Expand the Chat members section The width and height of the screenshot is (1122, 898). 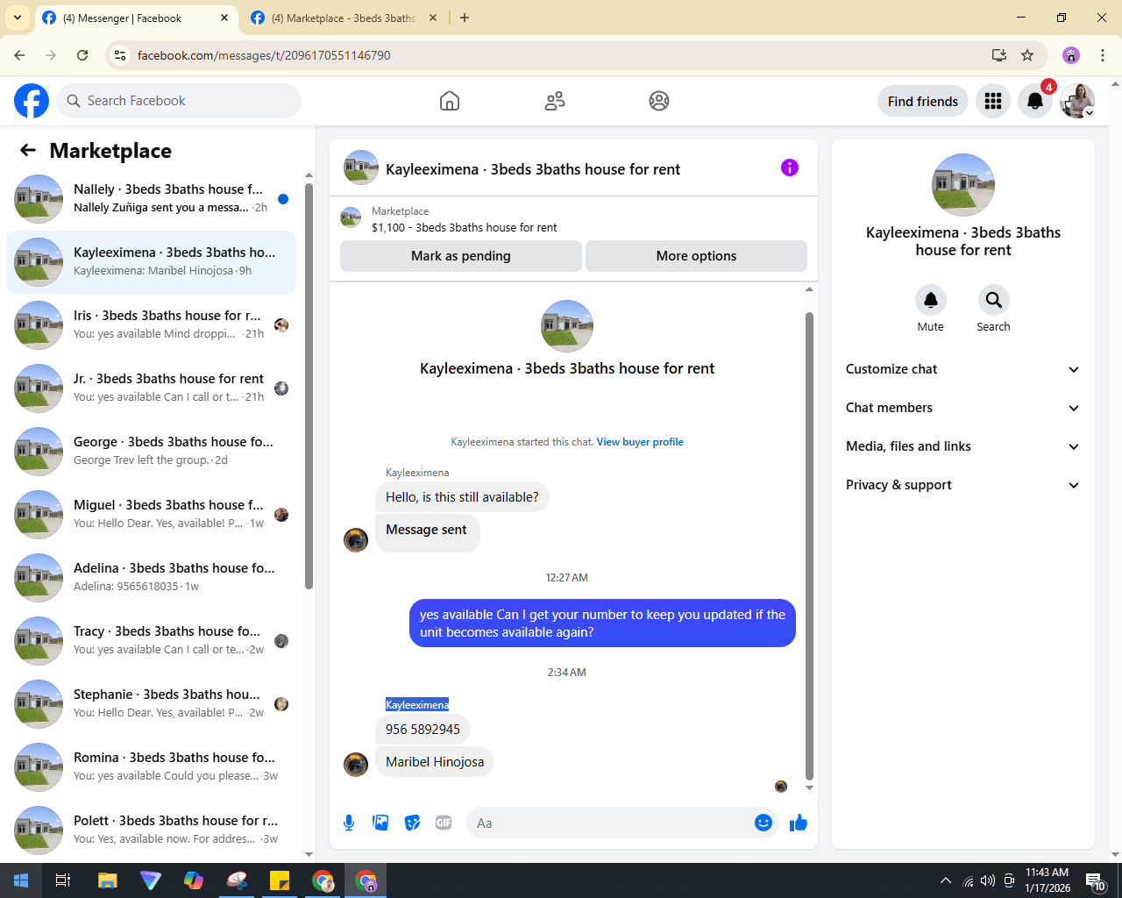click(x=962, y=408)
